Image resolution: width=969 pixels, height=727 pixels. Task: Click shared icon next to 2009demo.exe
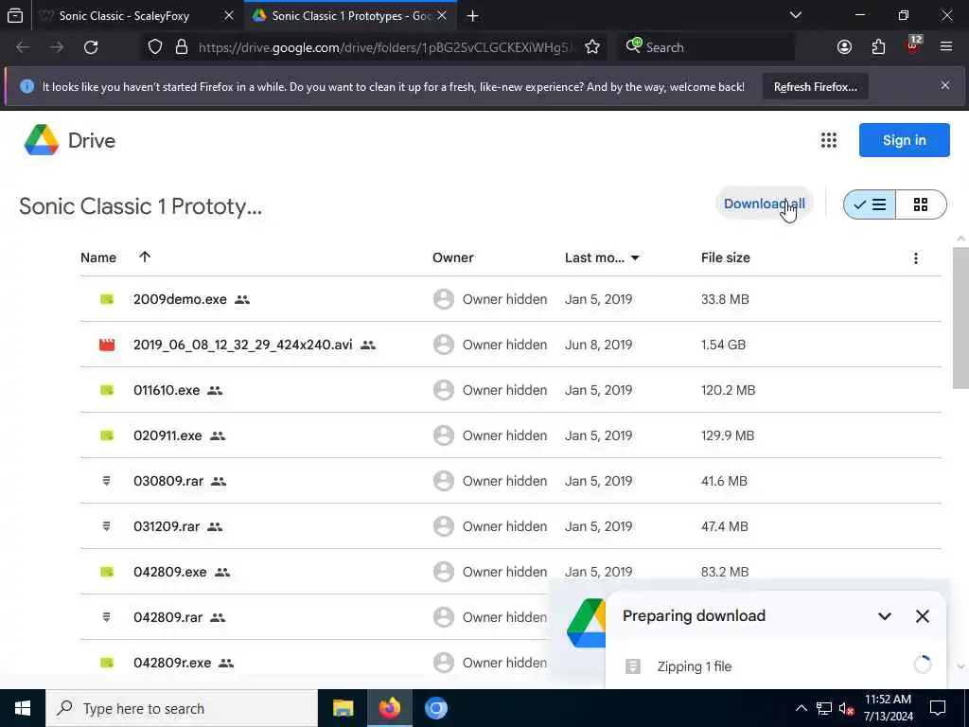point(242,300)
